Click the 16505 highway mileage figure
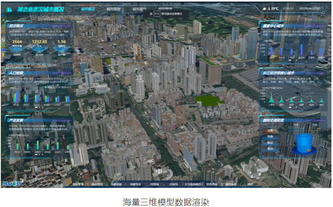 tap(293, 128)
